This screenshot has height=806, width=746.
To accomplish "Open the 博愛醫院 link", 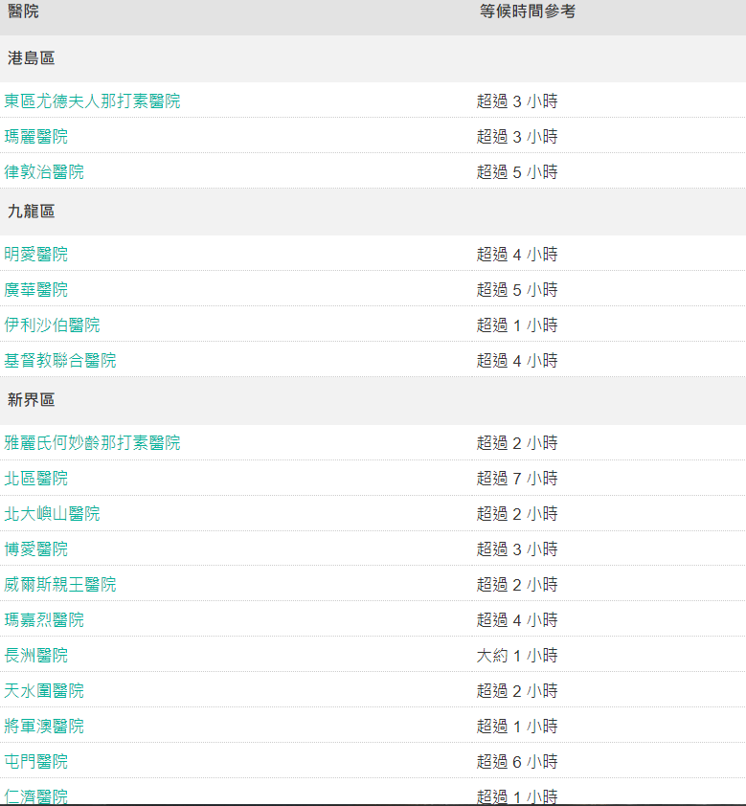I will click(36, 549).
